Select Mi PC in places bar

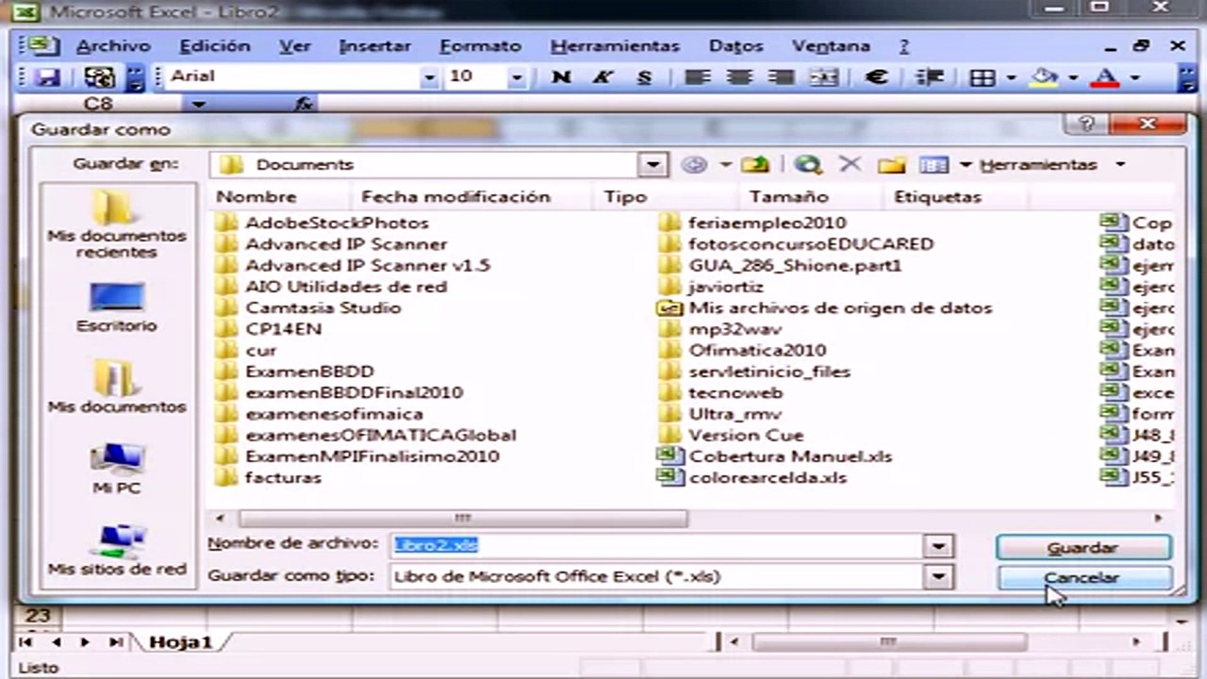point(118,469)
